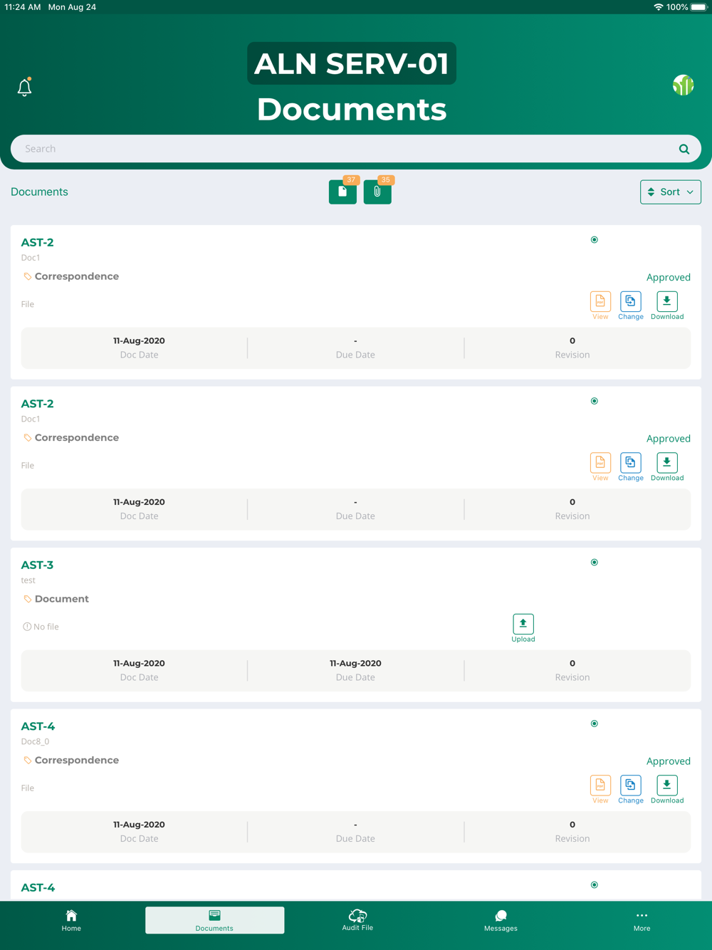
Task: View the first AST-2 document PDF
Action: pos(600,306)
